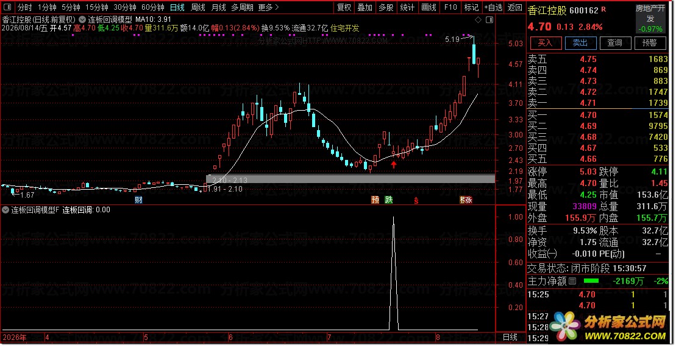Click the 1.67 low price annotation
Screen dimensions: 676x346
click(x=27, y=195)
